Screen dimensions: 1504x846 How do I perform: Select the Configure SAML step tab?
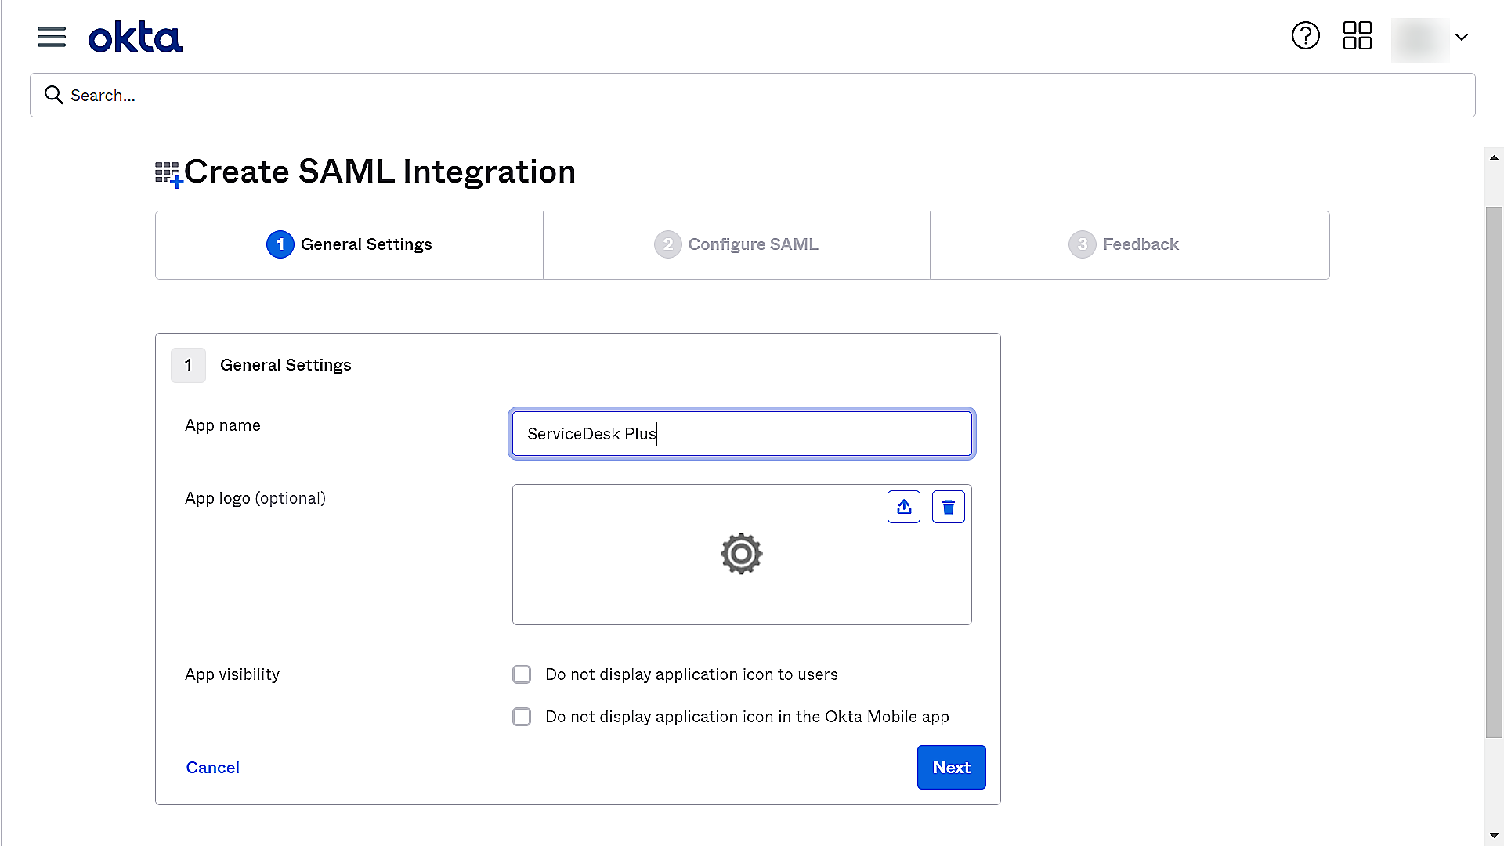pyautogui.click(x=736, y=245)
